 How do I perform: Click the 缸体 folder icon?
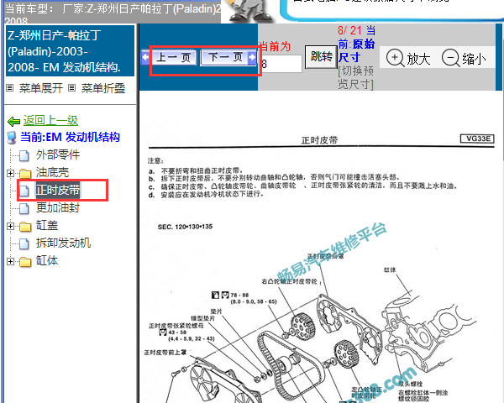point(25,262)
